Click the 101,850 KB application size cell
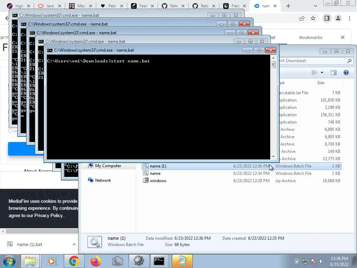This screenshot has height=268, width=357. click(330, 100)
